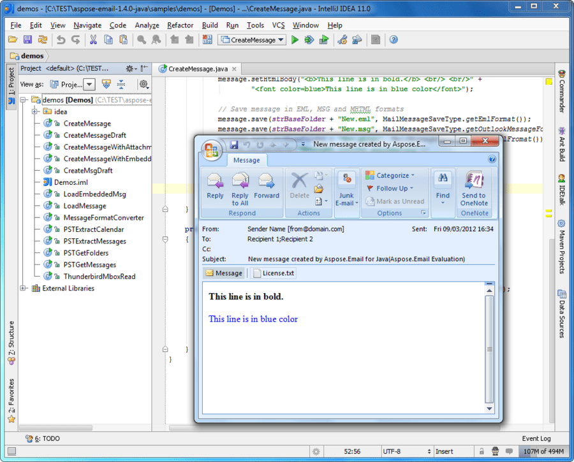Toggle the Ant Build side panel

(x=561, y=144)
